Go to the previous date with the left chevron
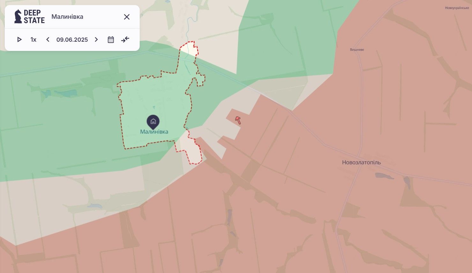Image resolution: width=472 pixels, height=273 pixels. [48, 39]
